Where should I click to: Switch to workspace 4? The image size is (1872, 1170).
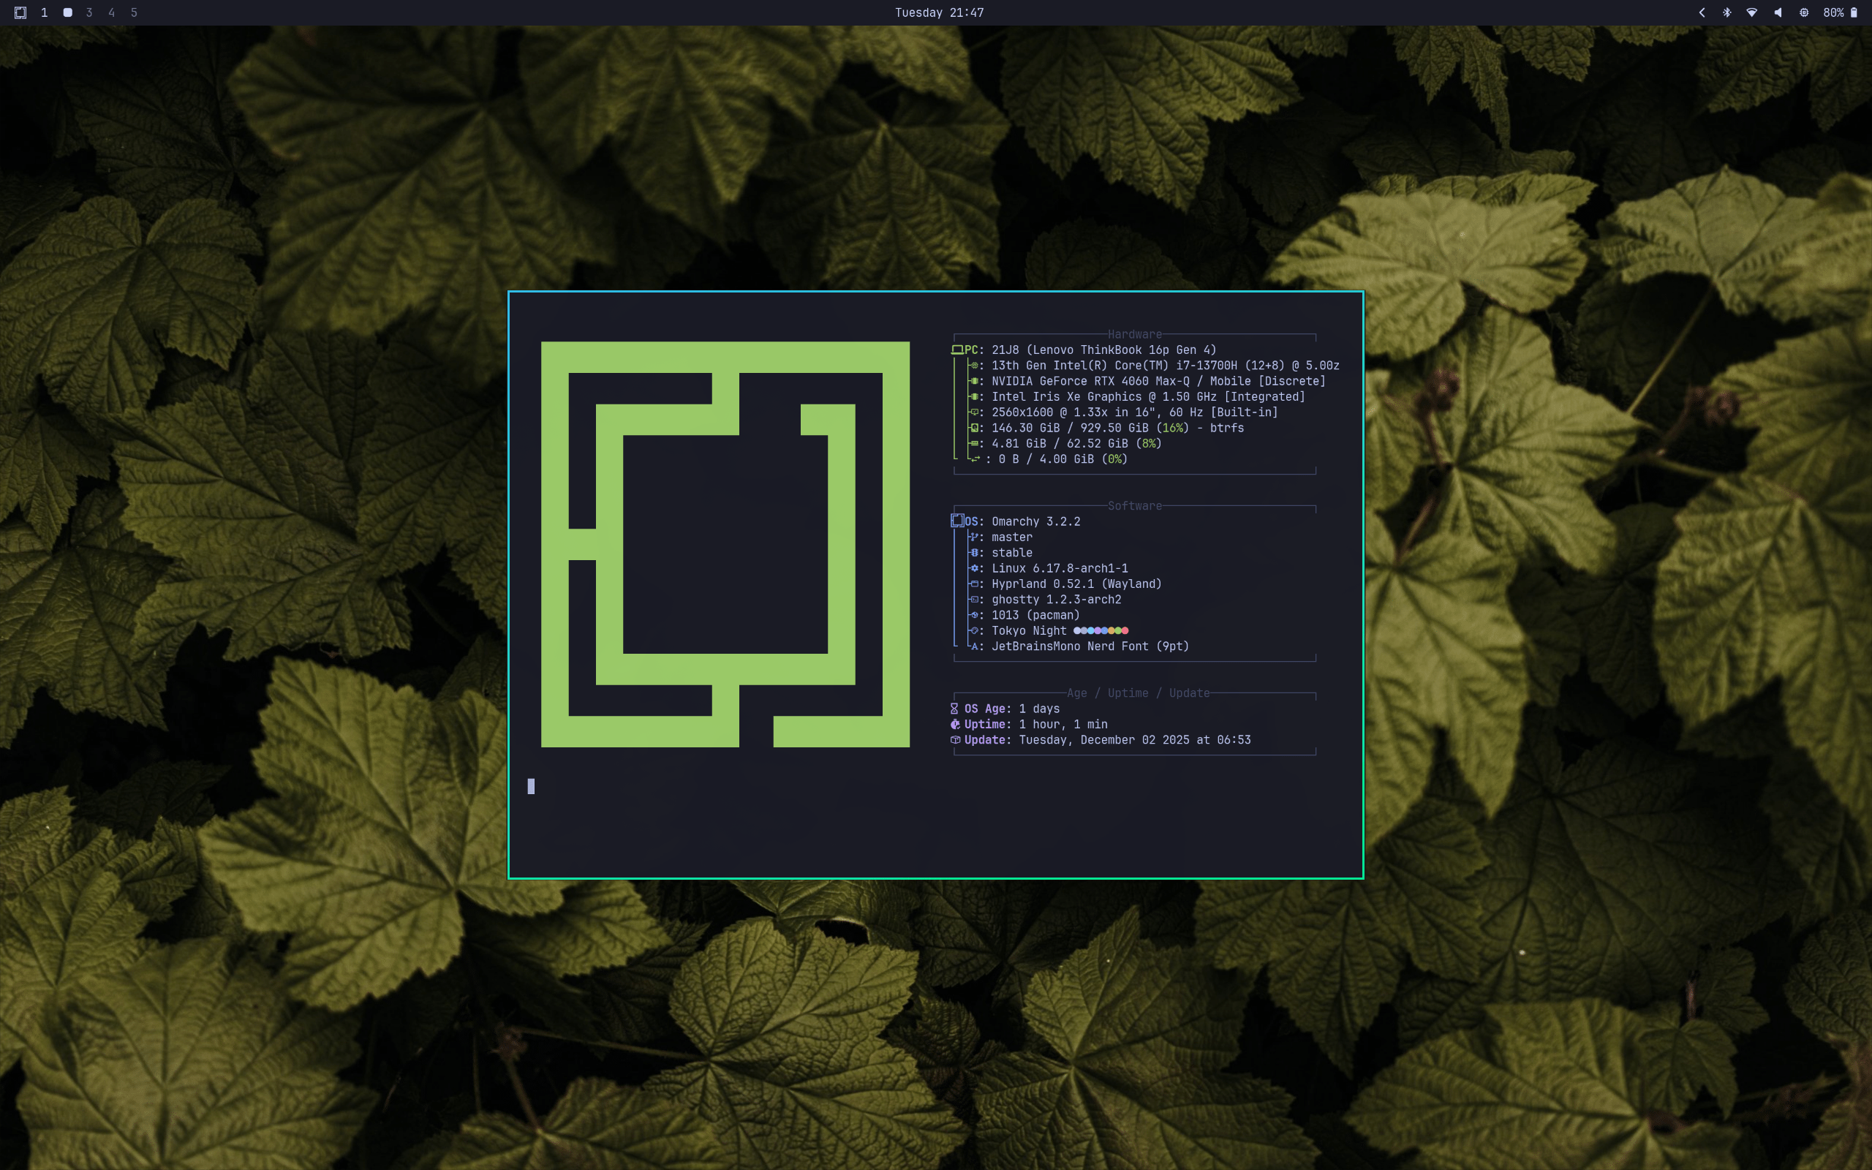click(x=110, y=12)
